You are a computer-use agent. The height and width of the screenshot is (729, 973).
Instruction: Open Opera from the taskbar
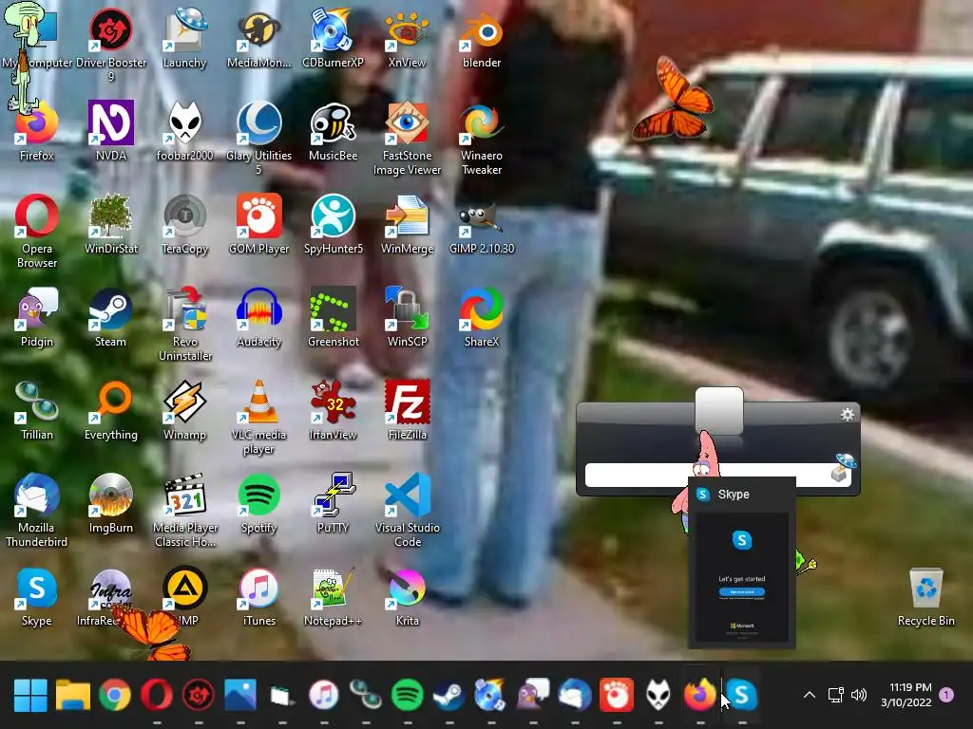click(157, 695)
